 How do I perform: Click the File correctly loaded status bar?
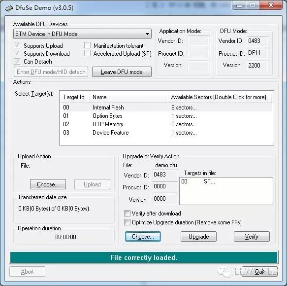pos(144,257)
